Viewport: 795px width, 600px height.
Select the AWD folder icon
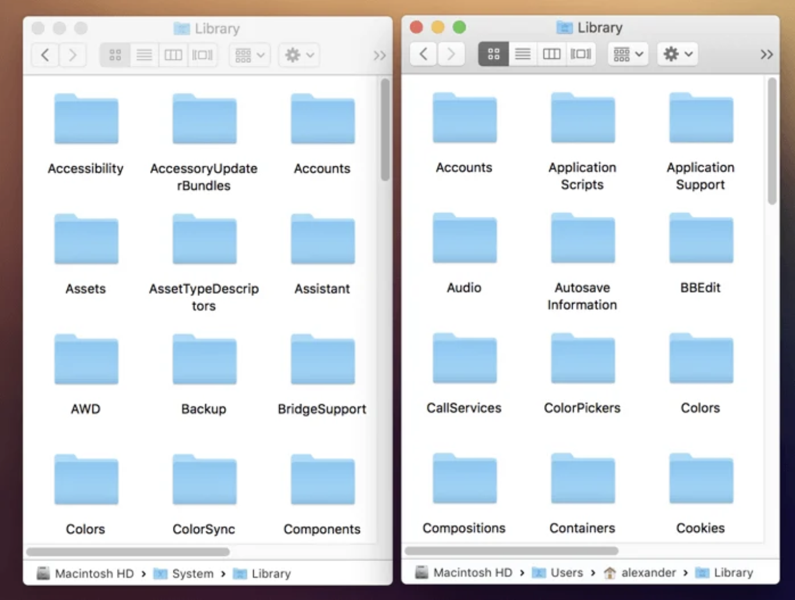click(86, 359)
